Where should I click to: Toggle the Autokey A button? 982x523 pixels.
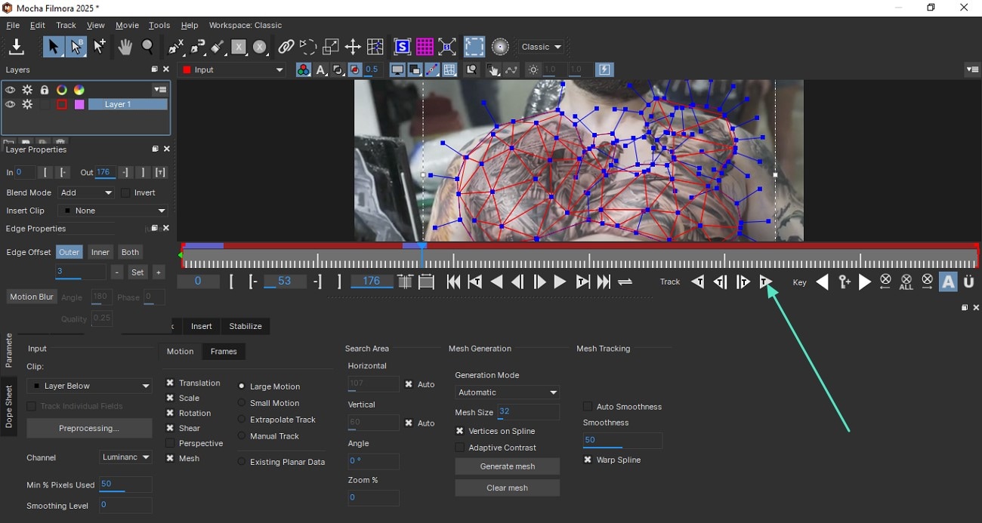948,282
